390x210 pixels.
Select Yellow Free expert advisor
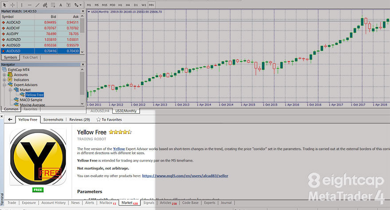[35, 95]
